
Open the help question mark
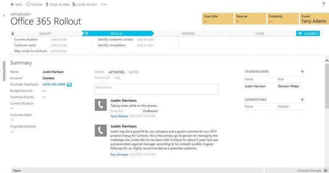[x=323, y=4]
